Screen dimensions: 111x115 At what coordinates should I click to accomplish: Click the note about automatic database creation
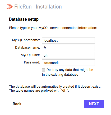[55, 87]
